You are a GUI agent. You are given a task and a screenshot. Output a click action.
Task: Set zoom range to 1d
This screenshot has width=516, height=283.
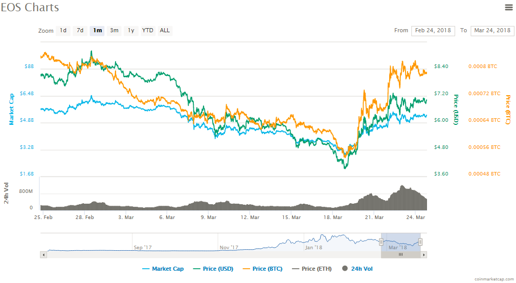tap(63, 31)
